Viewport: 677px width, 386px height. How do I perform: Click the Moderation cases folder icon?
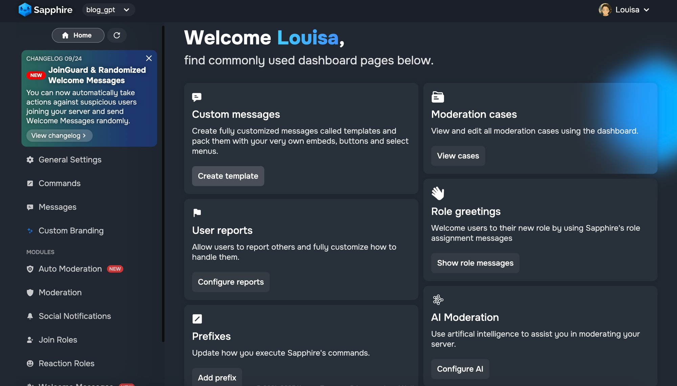pyautogui.click(x=438, y=97)
